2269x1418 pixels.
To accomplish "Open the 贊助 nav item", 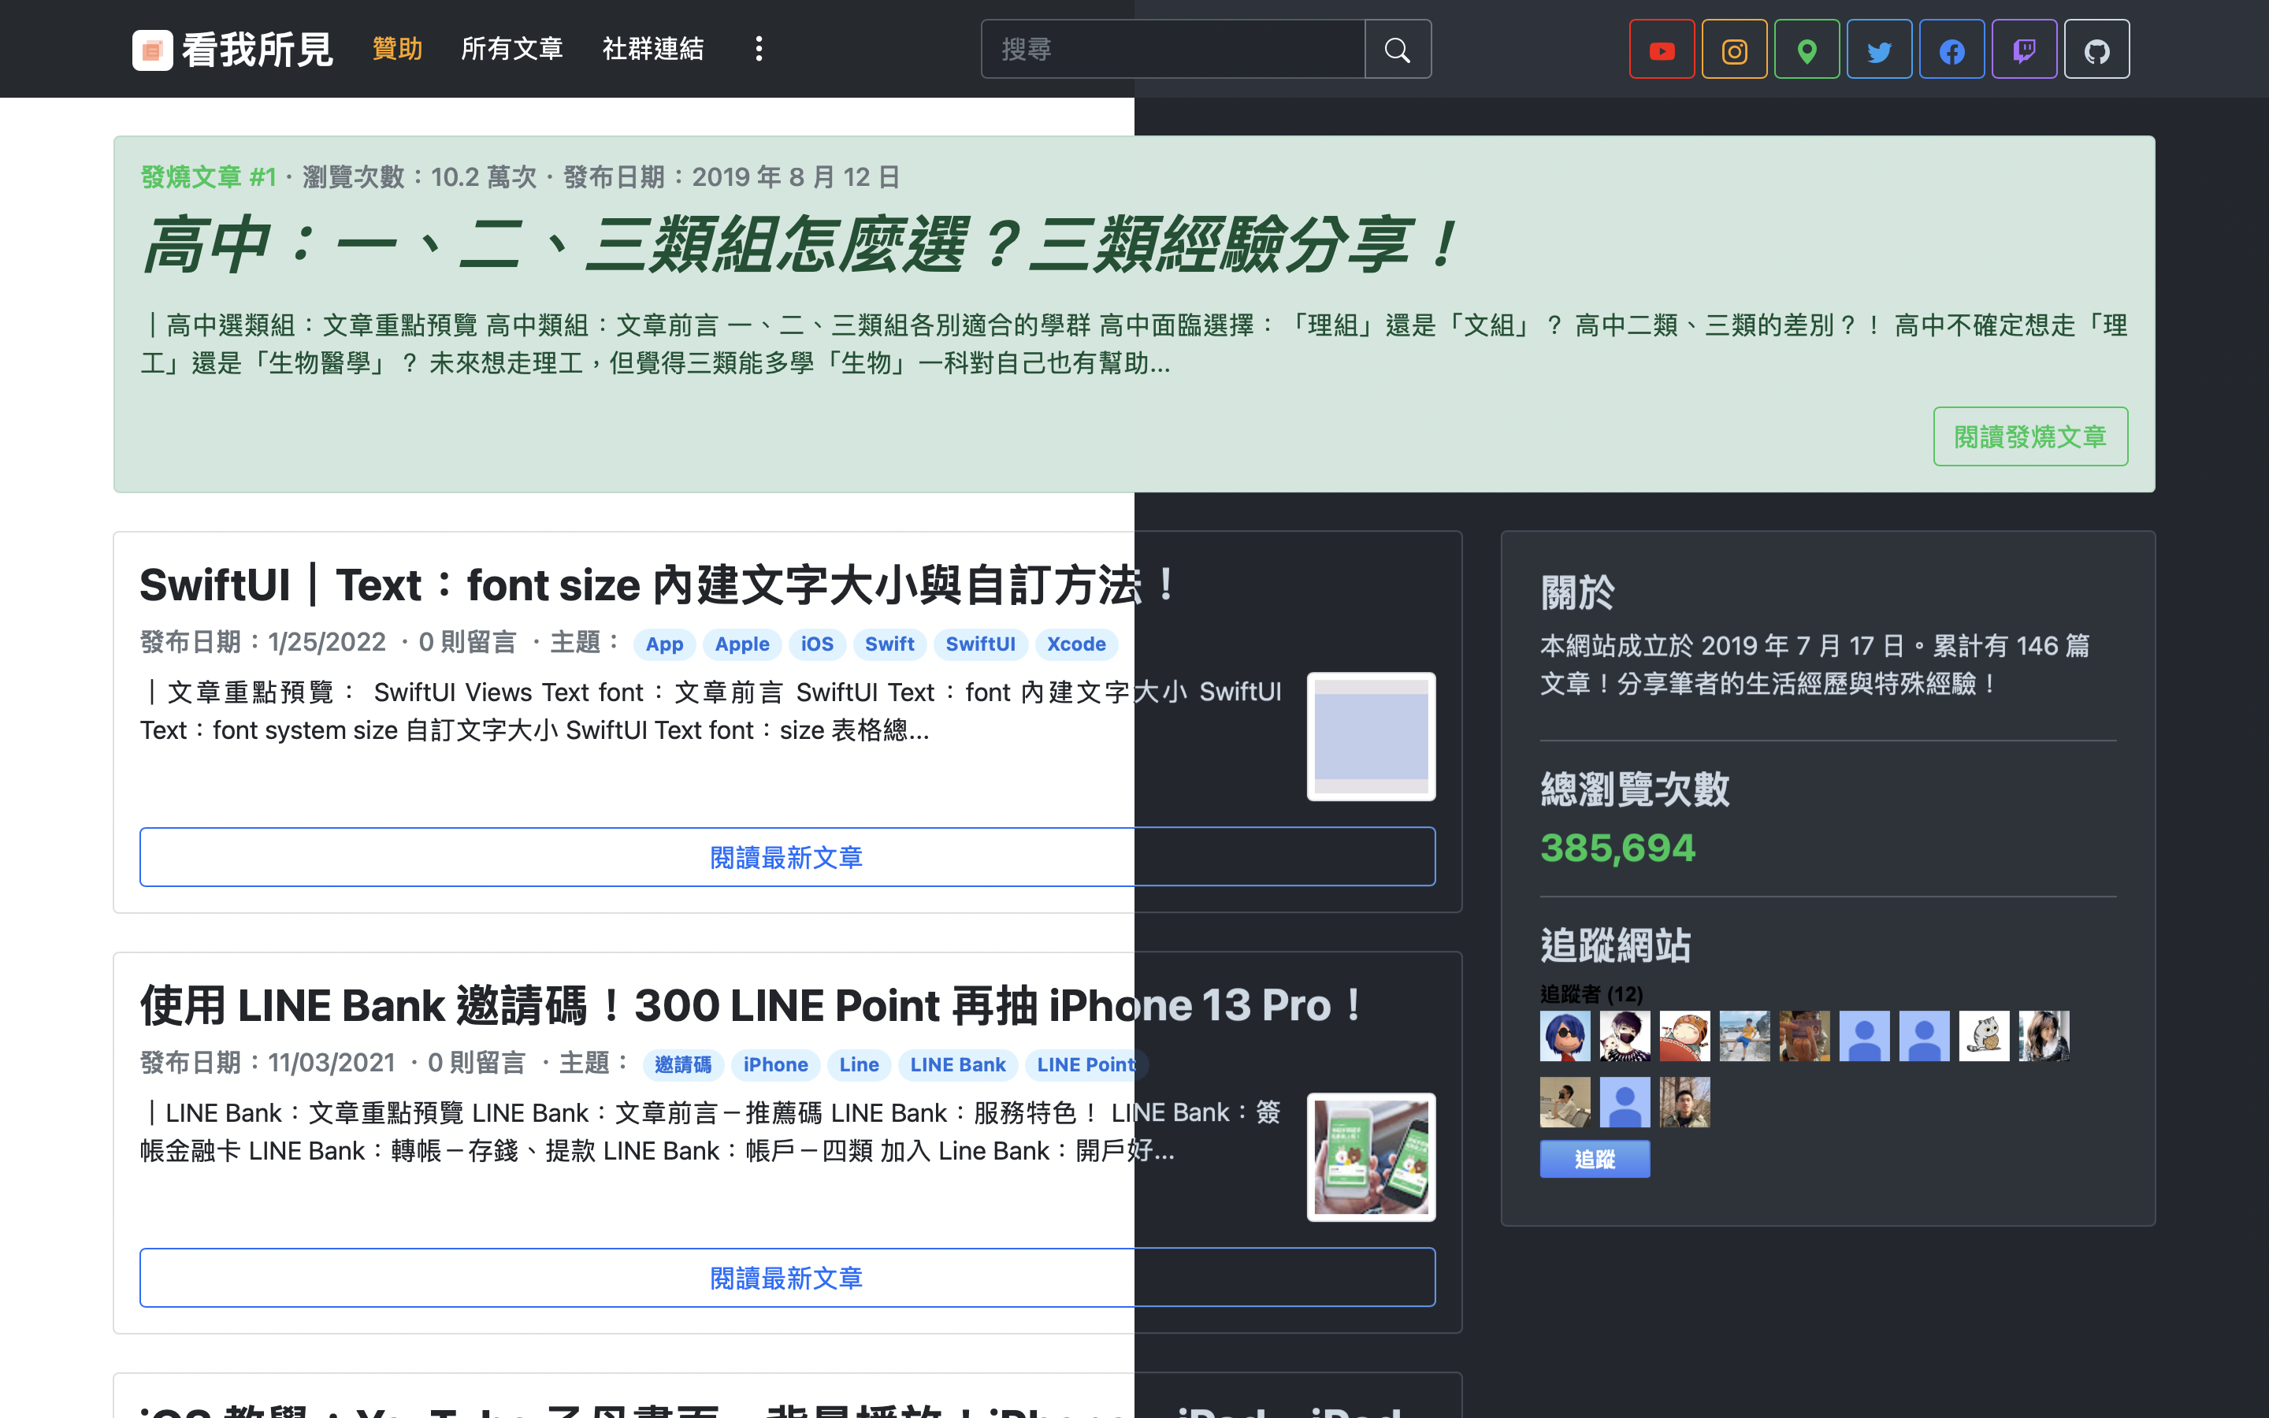I will tap(396, 49).
